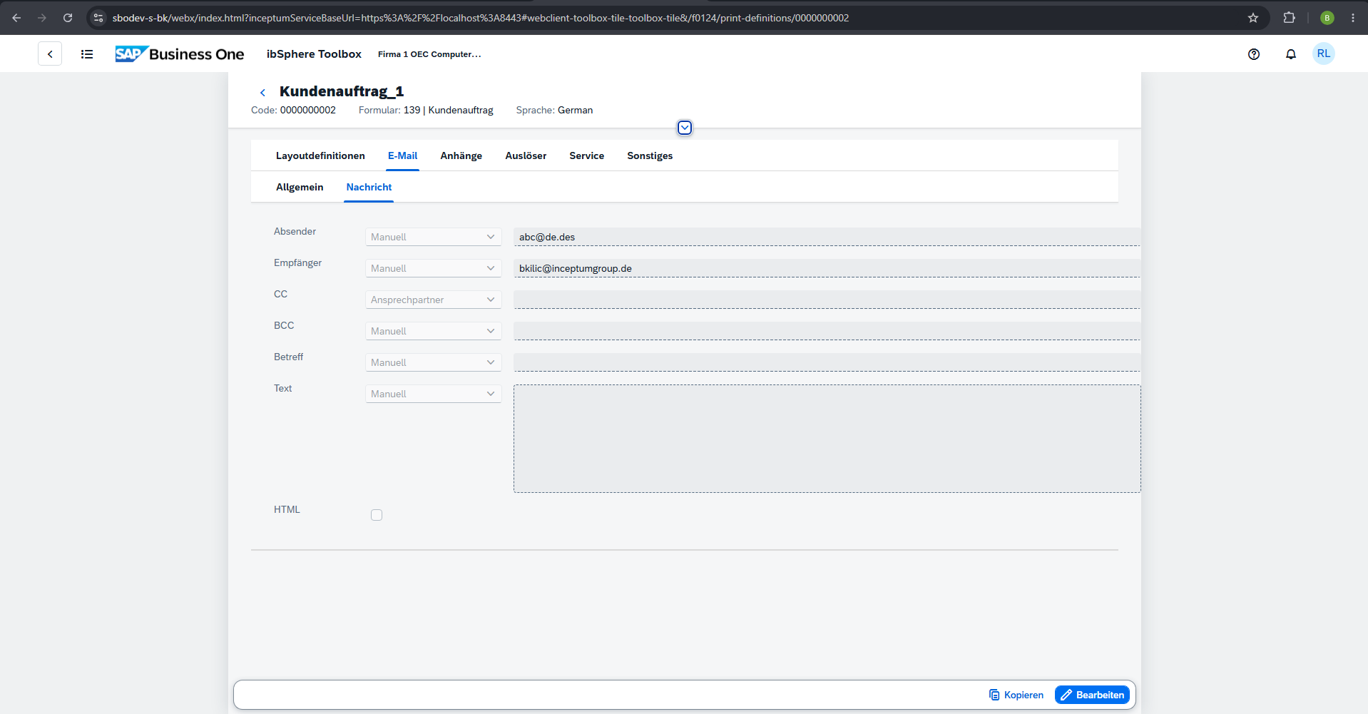Open the RL user avatar menu
Screen dimensions: 1368x714
1324,53
